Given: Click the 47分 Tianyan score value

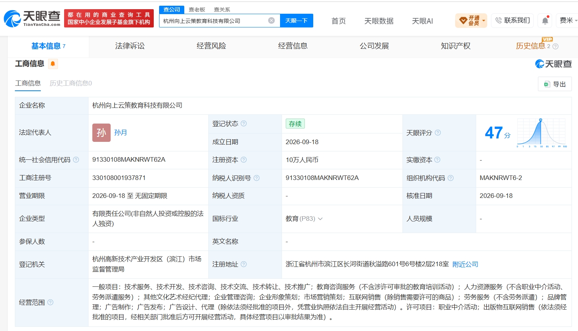Looking at the screenshot, I should click(x=497, y=133).
